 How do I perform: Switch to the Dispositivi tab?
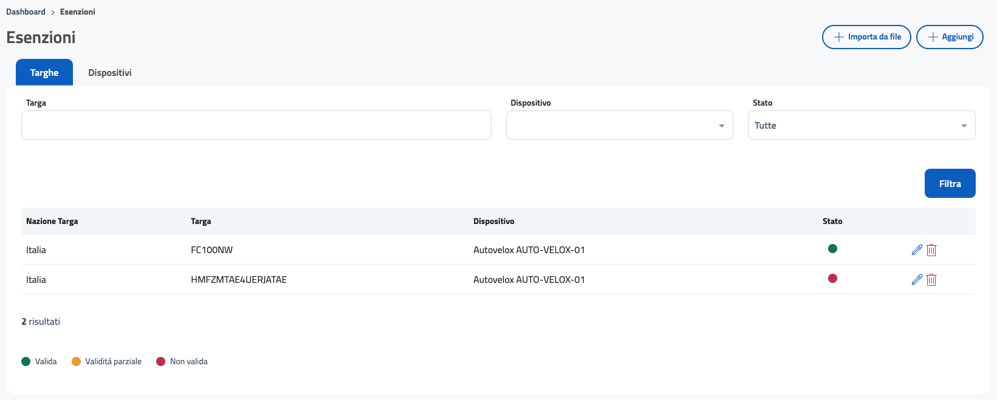pos(110,73)
